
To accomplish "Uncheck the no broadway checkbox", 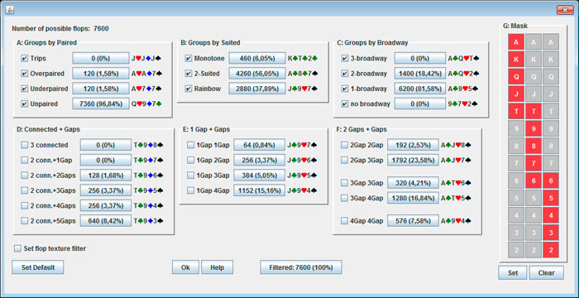I will [x=345, y=104].
